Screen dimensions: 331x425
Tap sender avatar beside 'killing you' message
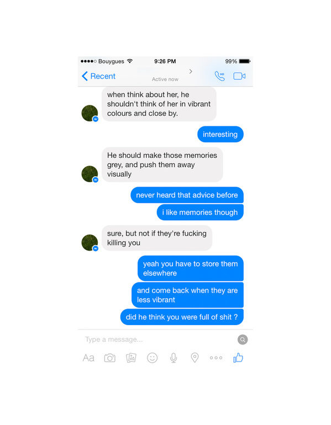(x=90, y=243)
